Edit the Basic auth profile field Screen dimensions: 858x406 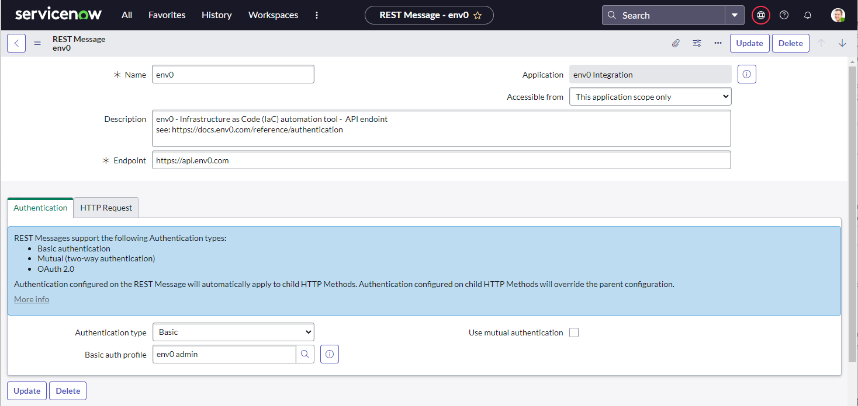point(224,354)
